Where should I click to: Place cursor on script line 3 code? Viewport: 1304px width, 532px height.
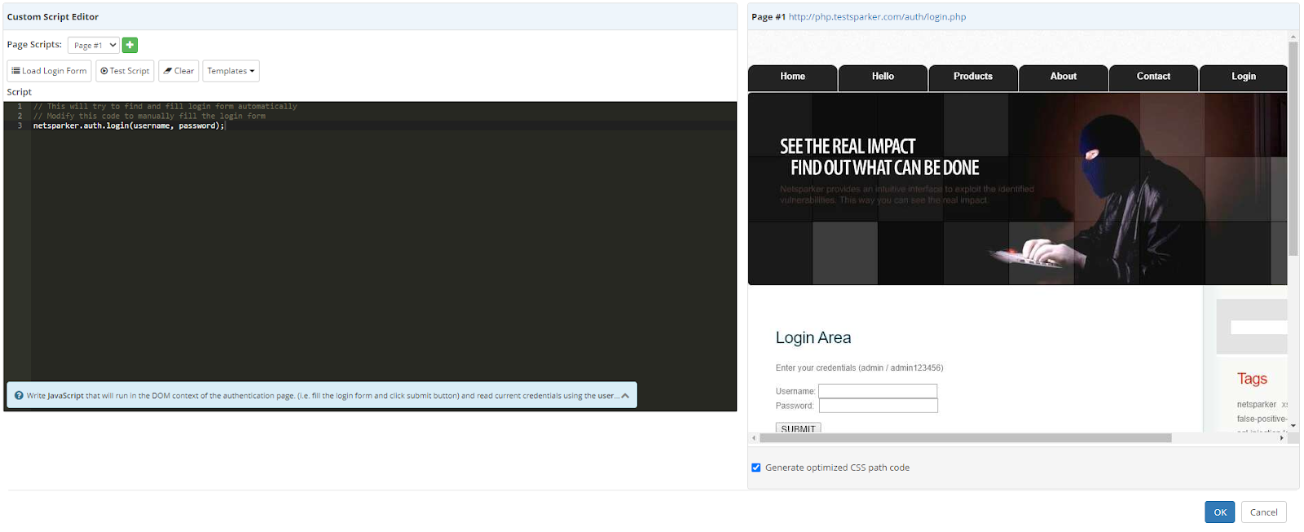tap(129, 125)
